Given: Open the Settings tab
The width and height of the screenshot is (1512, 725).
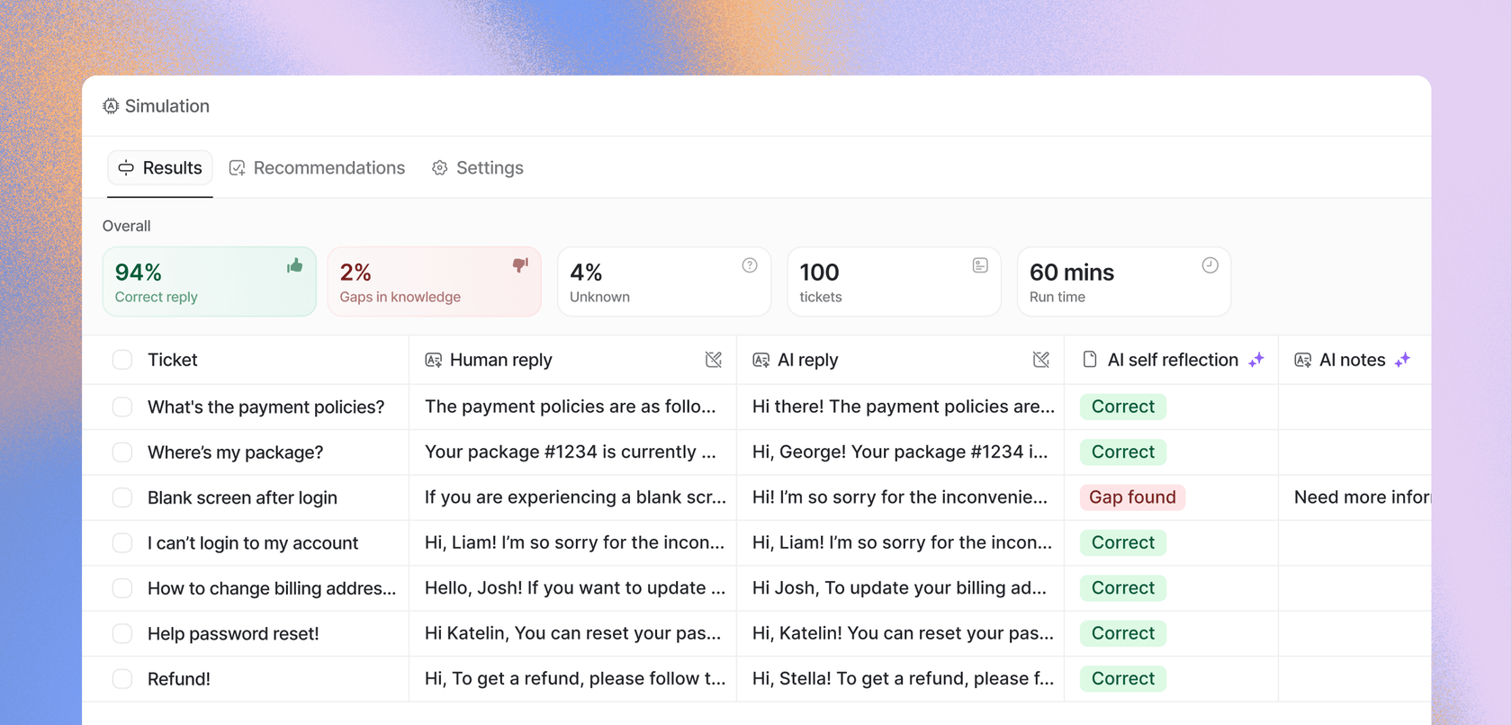Looking at the screenshot, I should (478, 168).
